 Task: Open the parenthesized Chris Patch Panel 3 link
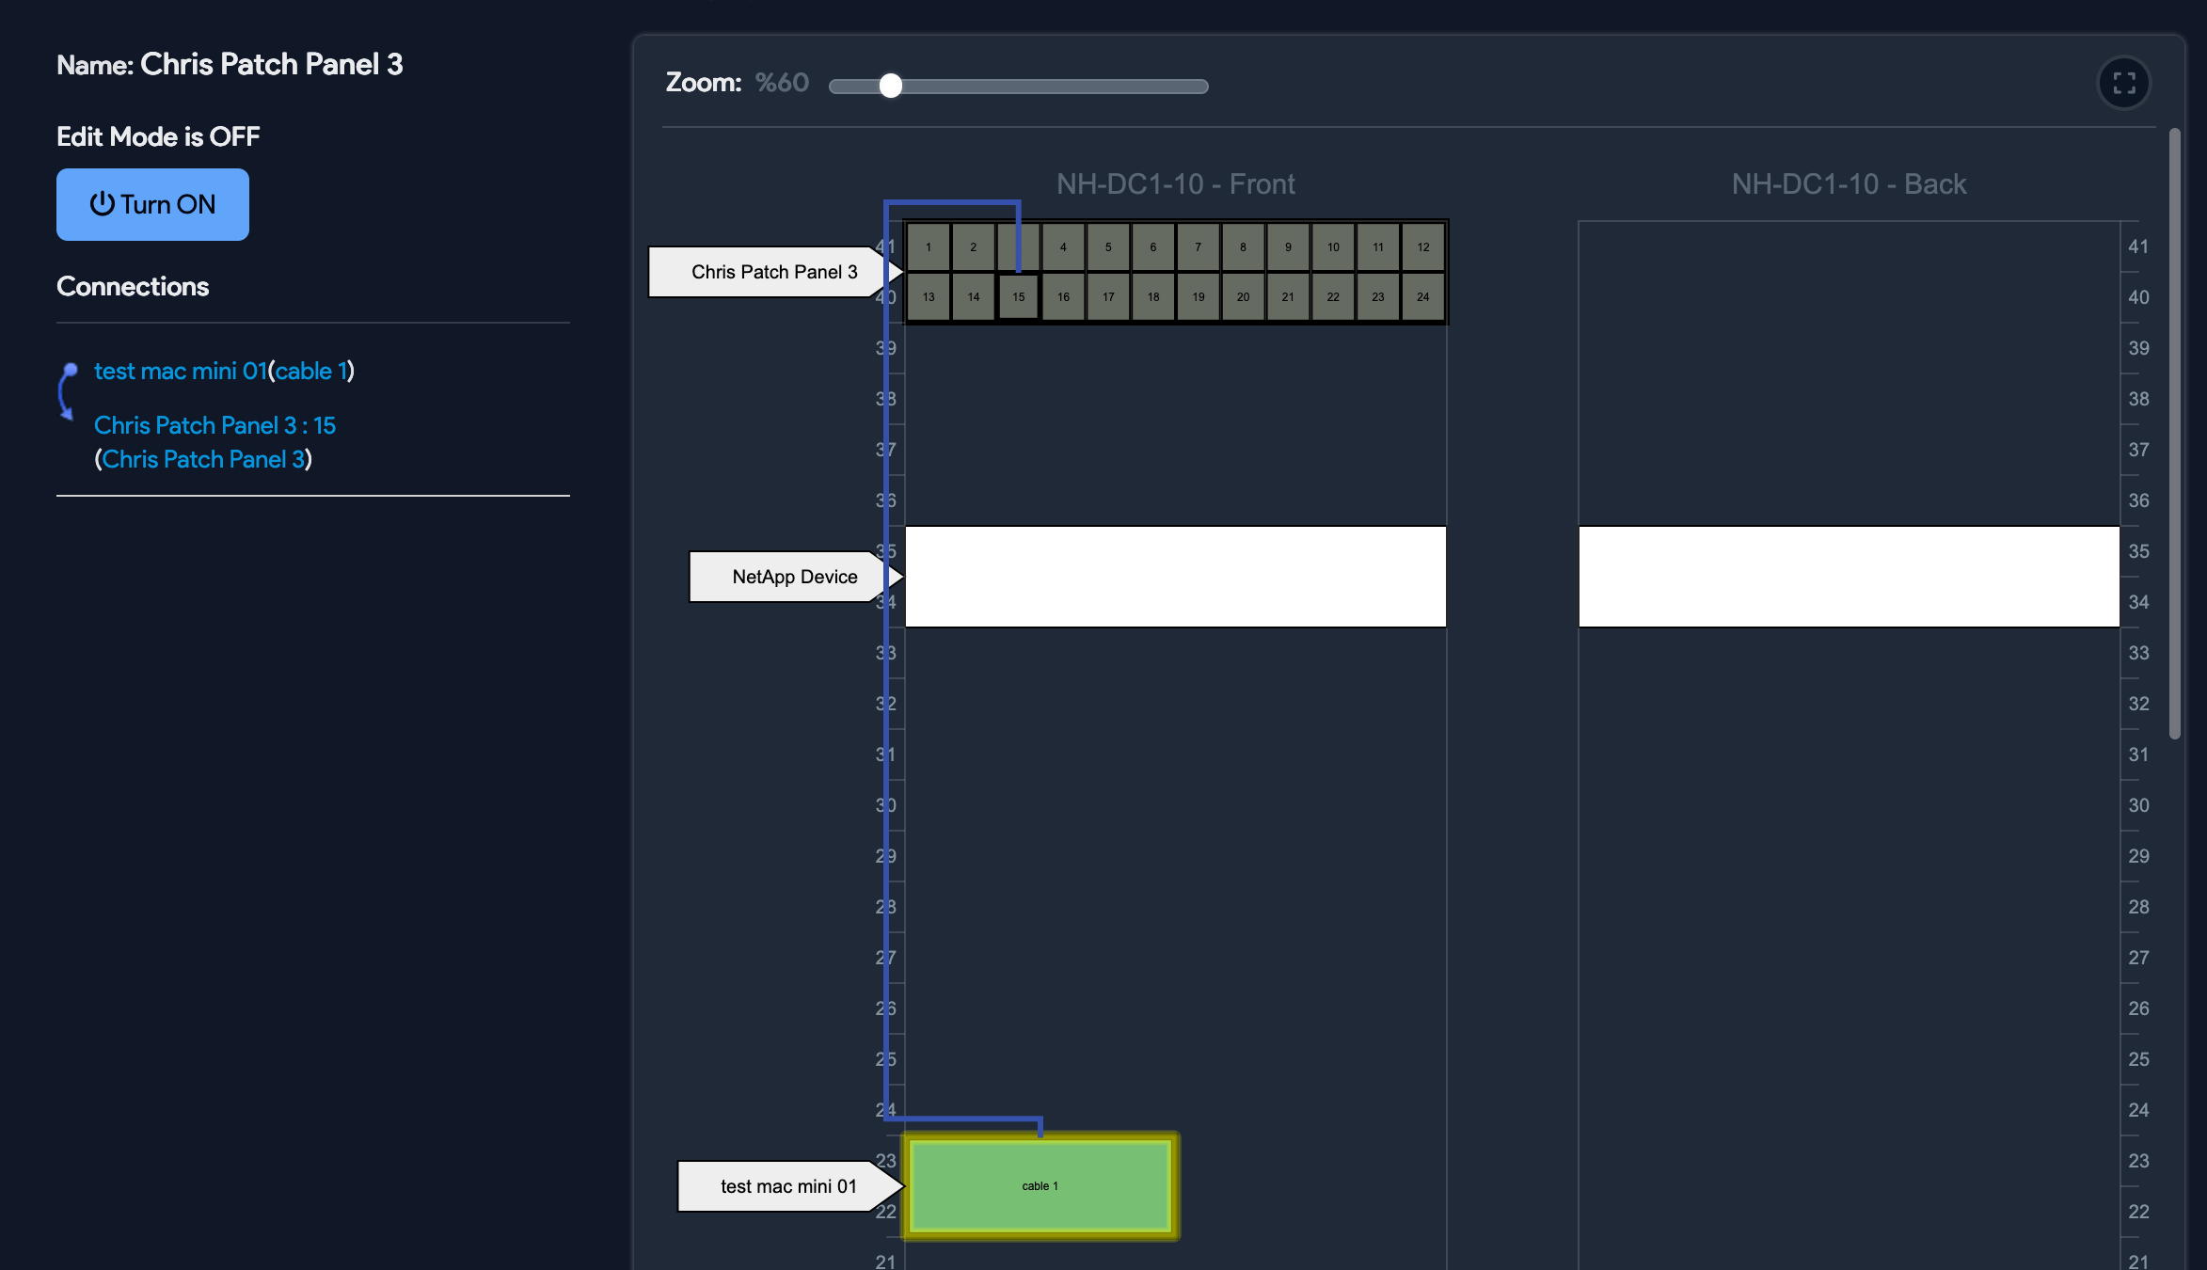(203, 459)
